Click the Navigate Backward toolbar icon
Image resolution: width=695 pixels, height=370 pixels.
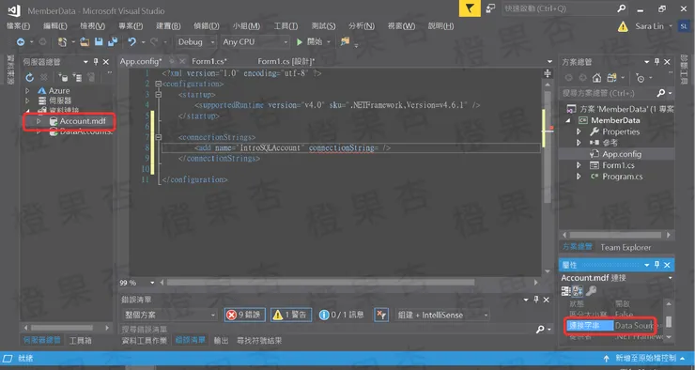tap(21, 41)
